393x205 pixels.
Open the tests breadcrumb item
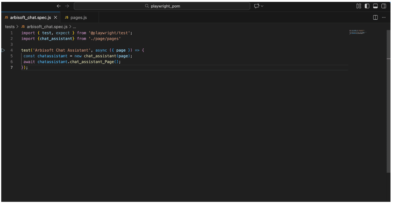click(10, 26)
